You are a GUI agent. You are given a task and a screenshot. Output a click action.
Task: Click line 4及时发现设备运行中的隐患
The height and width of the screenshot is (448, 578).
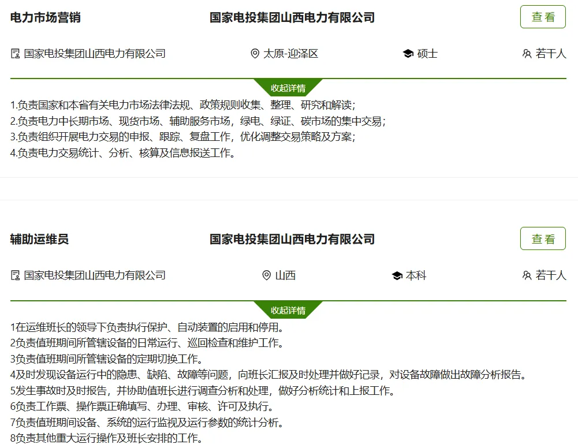(x=269, y=375)
